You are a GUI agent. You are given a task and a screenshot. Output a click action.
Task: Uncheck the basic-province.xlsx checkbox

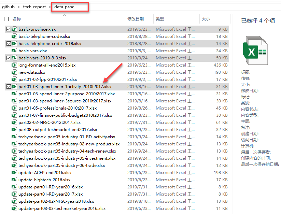[9, 29]
